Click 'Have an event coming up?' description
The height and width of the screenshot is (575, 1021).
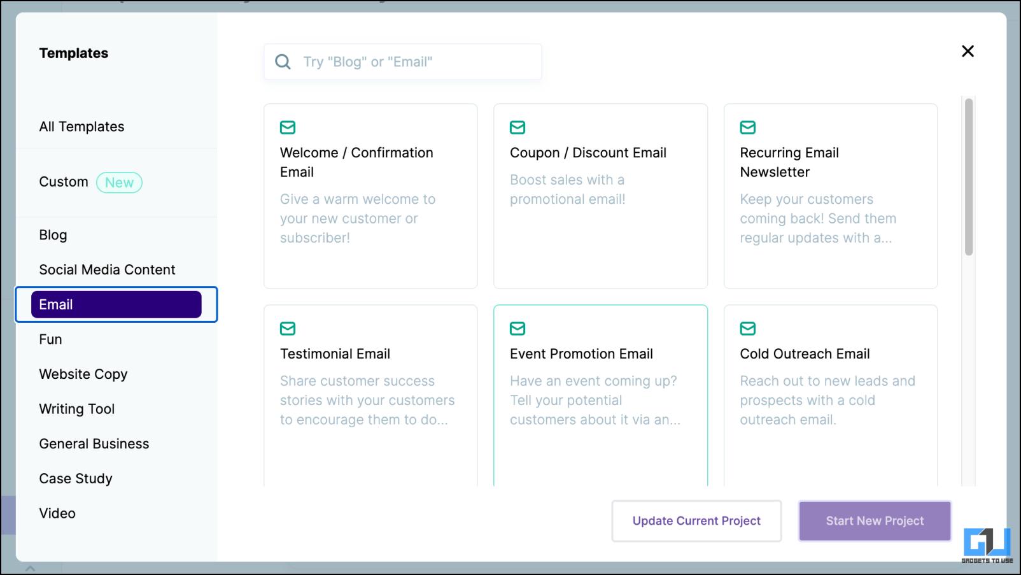point(595,401)
